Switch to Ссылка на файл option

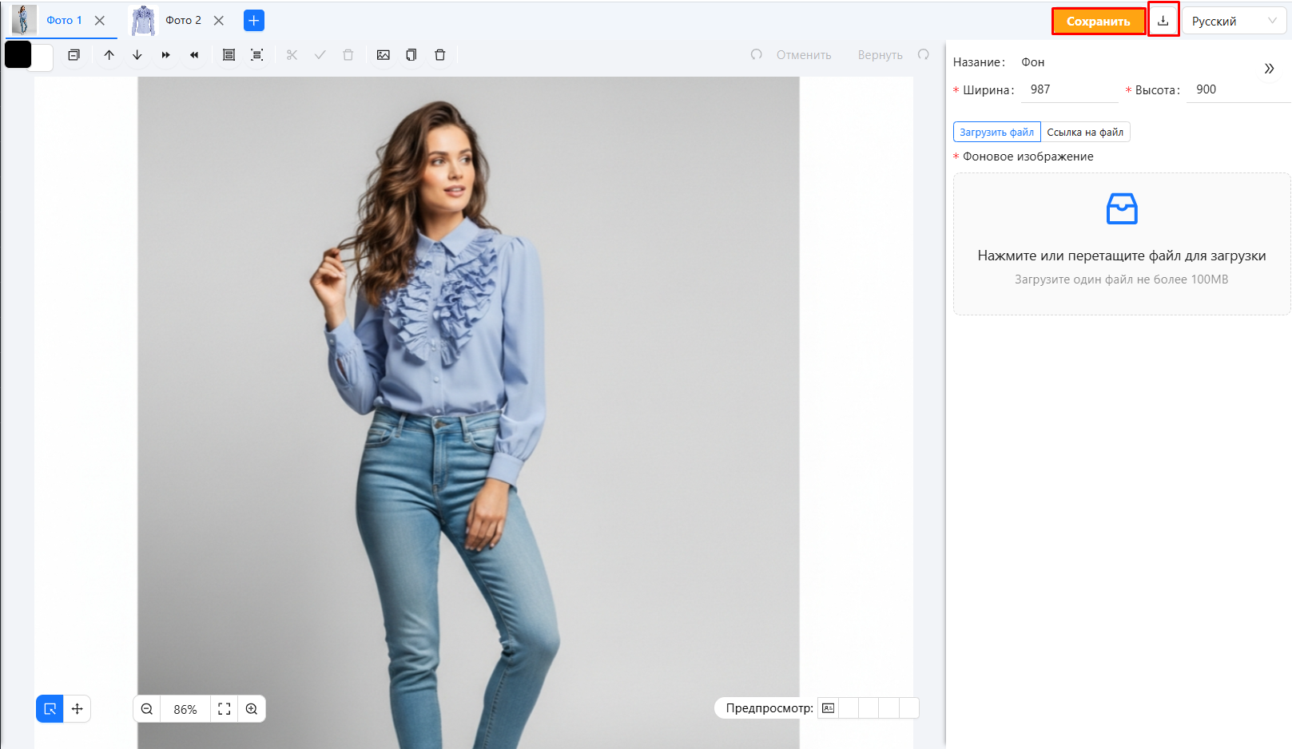pos(1085,133)
